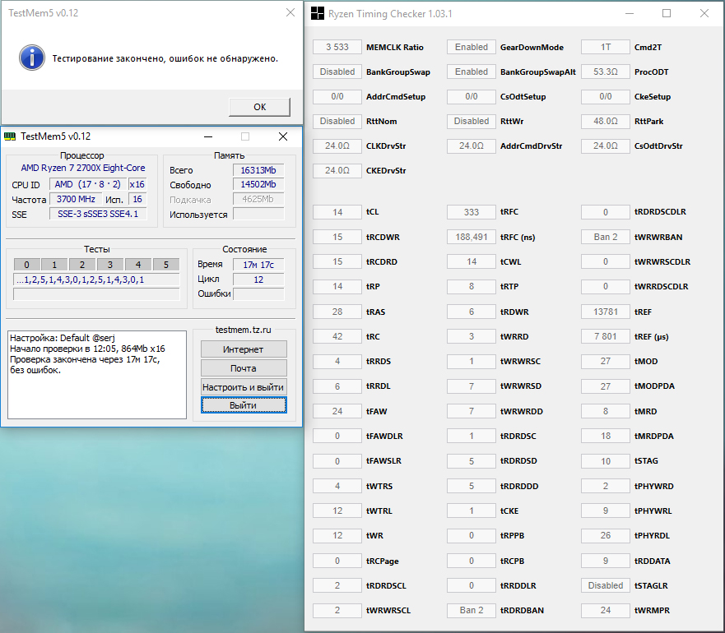The image size is (725, 633).
Task: Click the SSE value SSE-3 sSSE3 SSE4.1
Action: [98, 214]
